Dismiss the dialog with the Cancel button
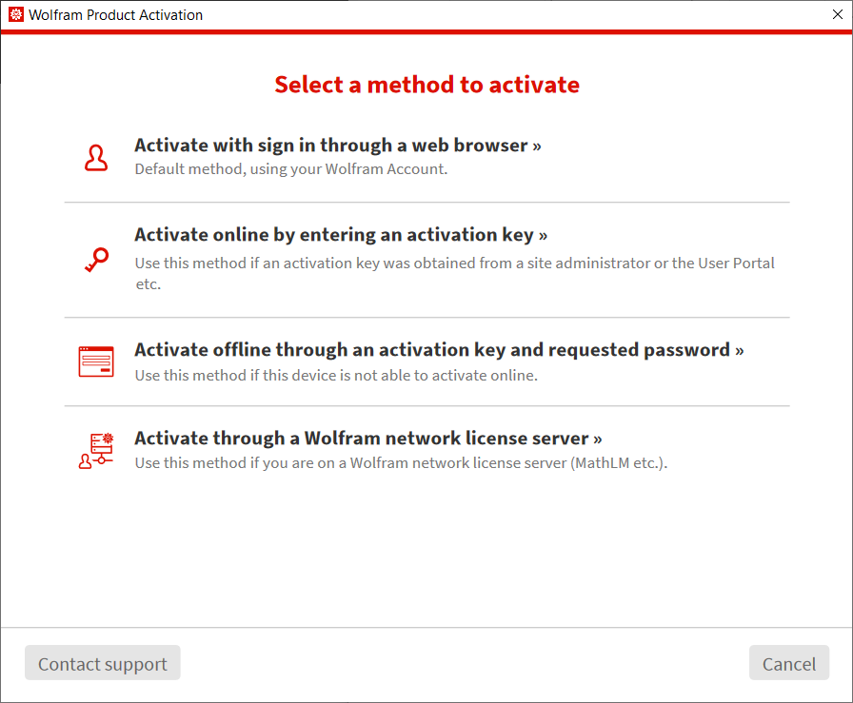853x703 pixels. click(789, 663)
